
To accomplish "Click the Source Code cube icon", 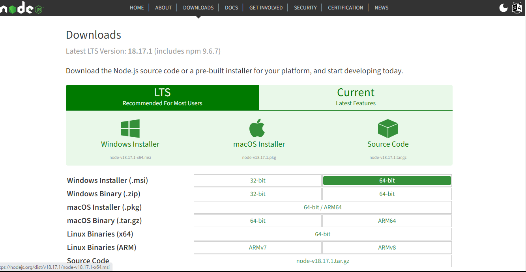I will pyautogui.click(x=388, y=129).
